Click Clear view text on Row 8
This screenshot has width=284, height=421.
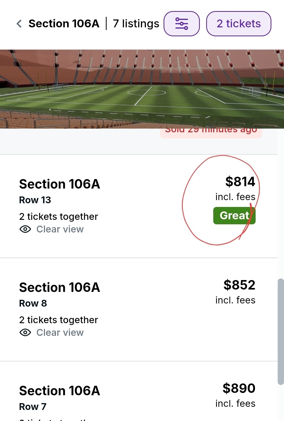(60, 333)
